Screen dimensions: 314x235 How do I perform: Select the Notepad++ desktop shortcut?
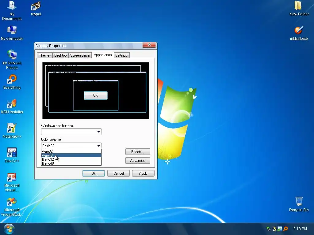tap(12, 131)
